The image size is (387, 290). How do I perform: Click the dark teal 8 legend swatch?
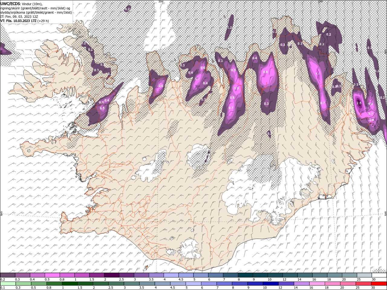click(x=246, y=275)
